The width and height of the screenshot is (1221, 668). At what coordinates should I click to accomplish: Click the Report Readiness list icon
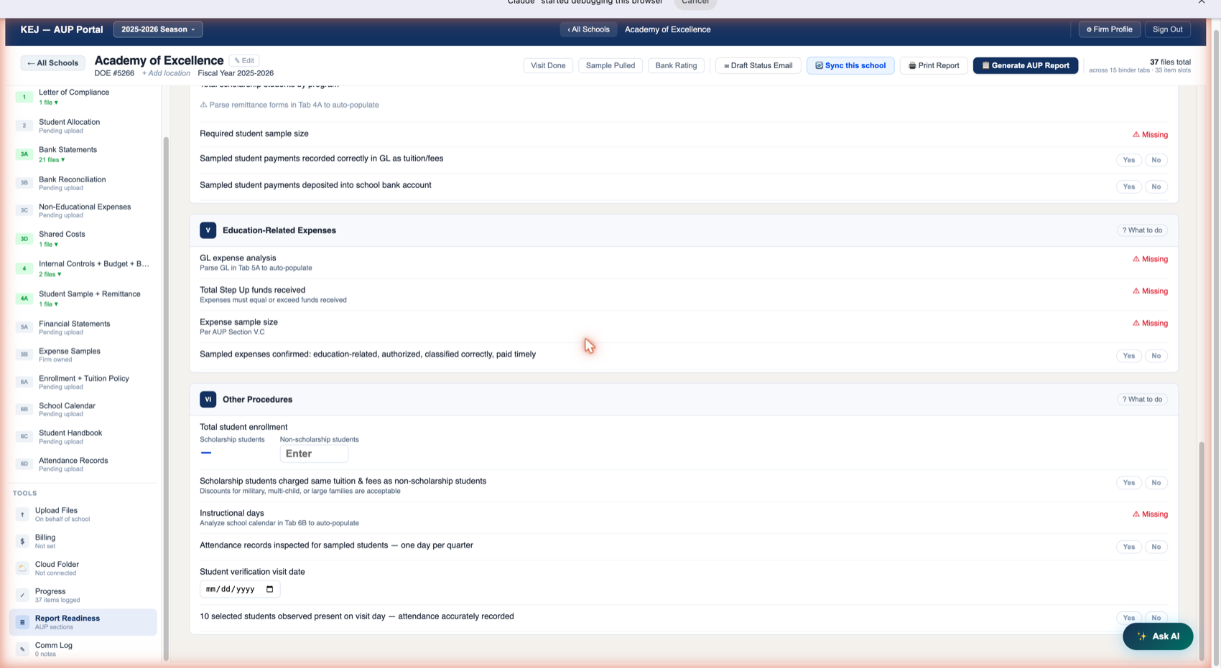[22, 622]
